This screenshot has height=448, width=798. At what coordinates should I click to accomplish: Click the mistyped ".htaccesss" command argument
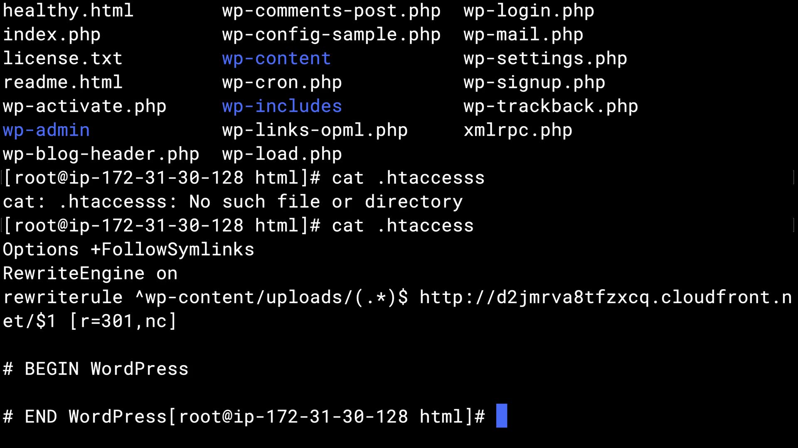click(x=431, y=178)
